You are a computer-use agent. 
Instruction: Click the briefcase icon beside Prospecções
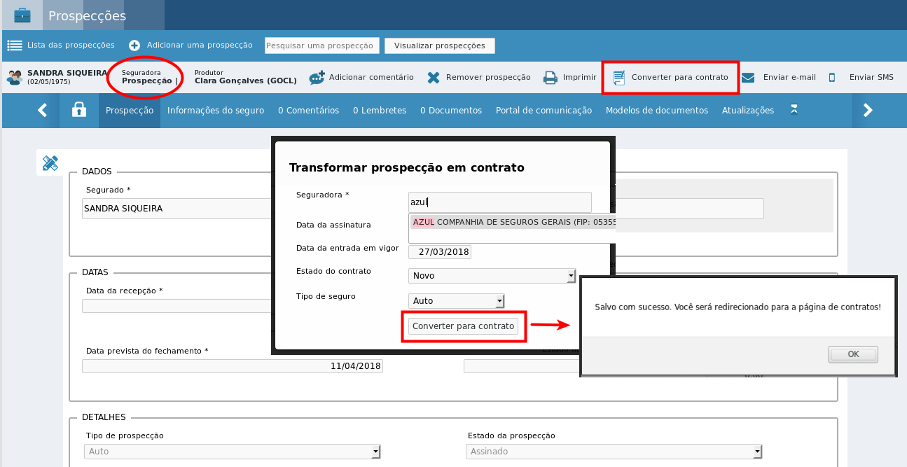22,15
